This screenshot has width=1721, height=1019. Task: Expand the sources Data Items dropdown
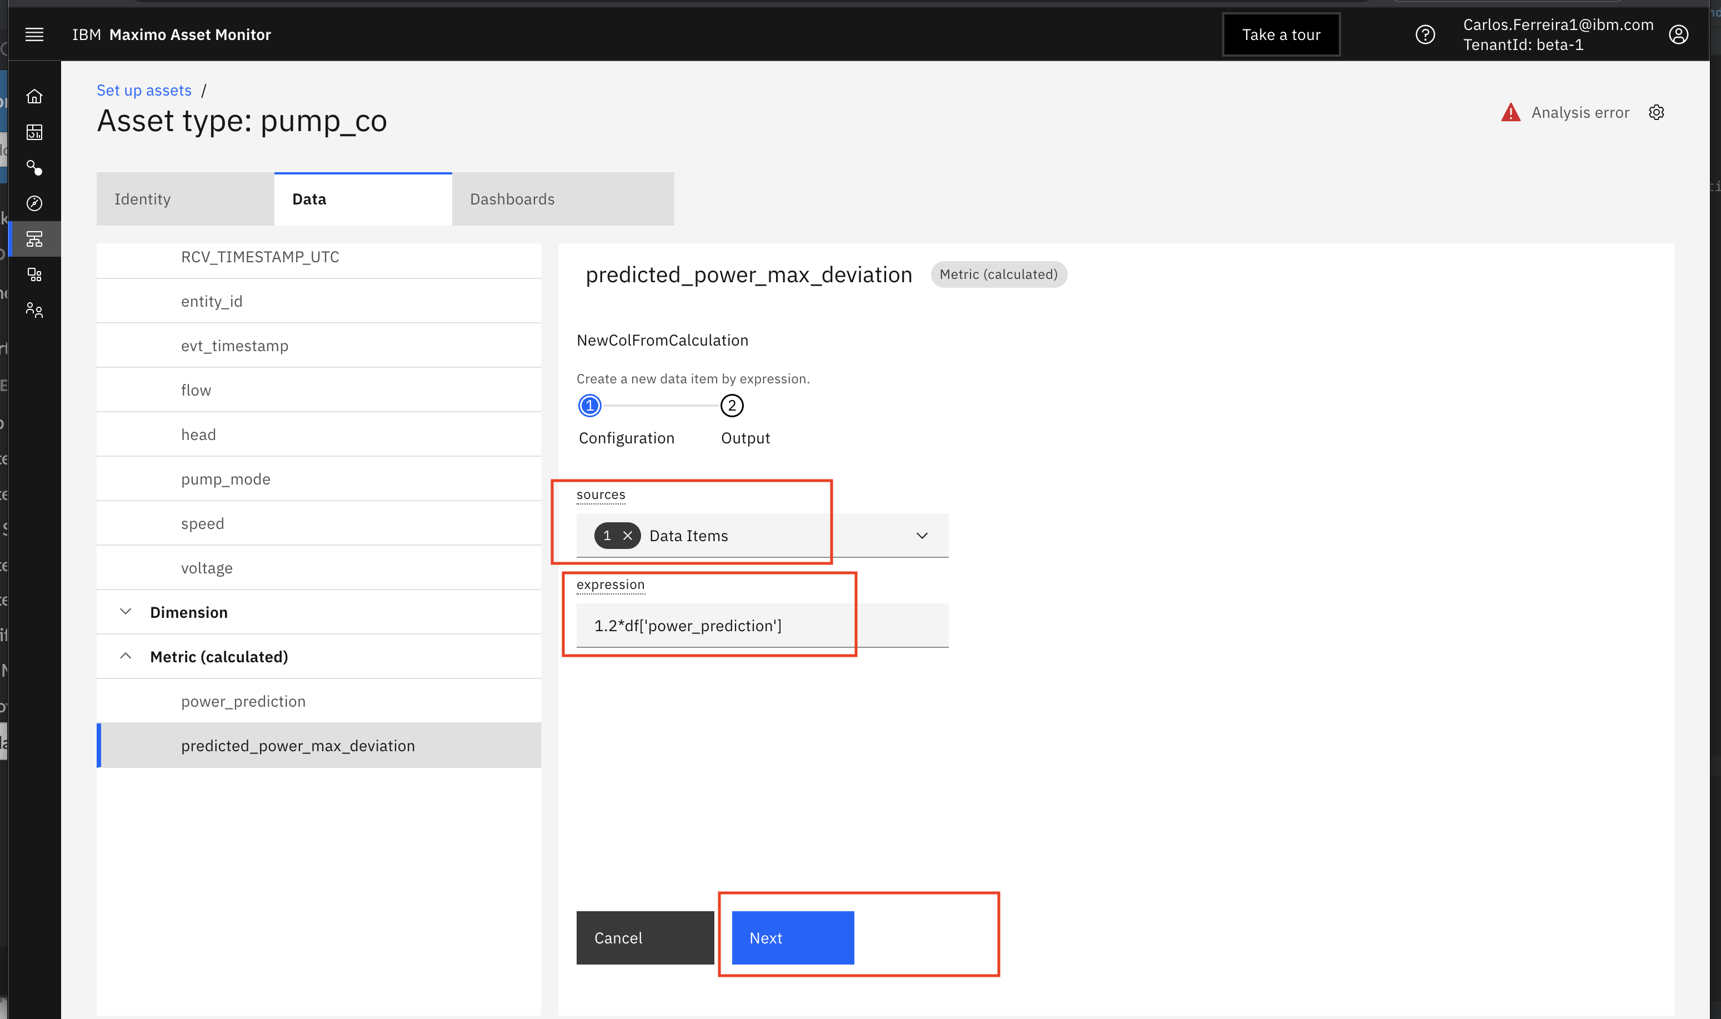pos(922,536)
